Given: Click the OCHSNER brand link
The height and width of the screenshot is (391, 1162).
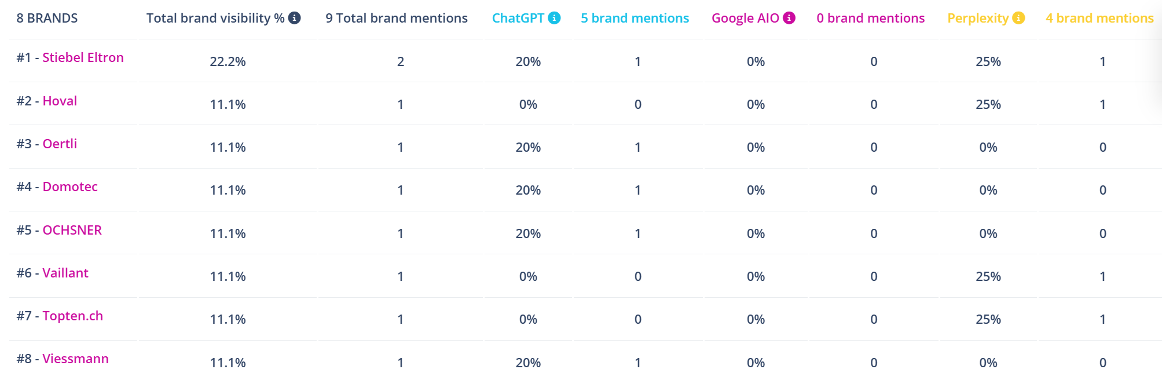Looking at the screenshot, I should point(72,230).
